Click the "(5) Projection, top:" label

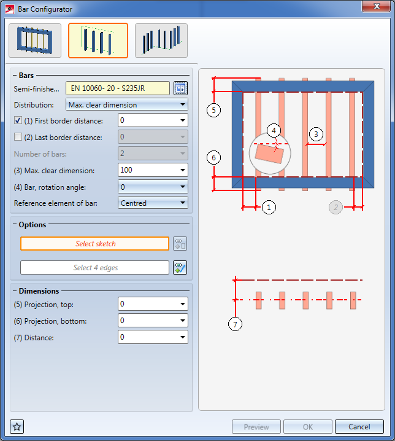click(x=44, y=305)
